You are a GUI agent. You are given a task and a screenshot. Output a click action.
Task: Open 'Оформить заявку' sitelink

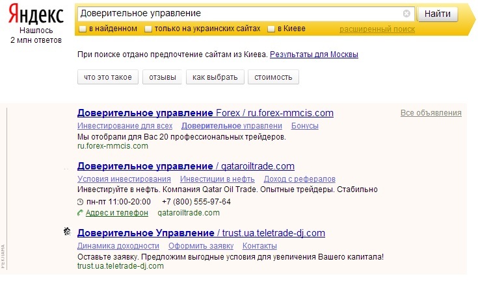click(201, 246)
